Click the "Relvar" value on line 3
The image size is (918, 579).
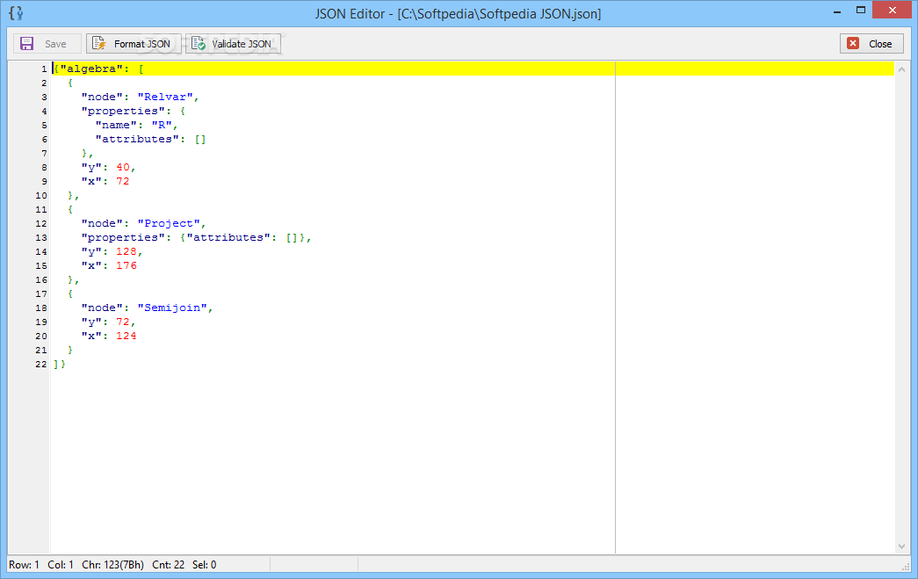[x=165, y=98]
